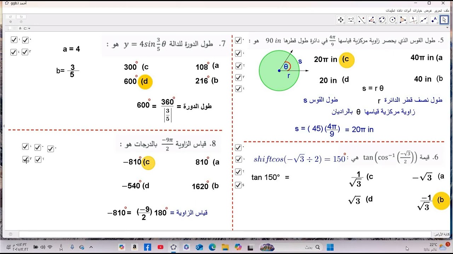453x254 pixels.
Task: Click answer option 1620 (b
Action: coord(205,186)
